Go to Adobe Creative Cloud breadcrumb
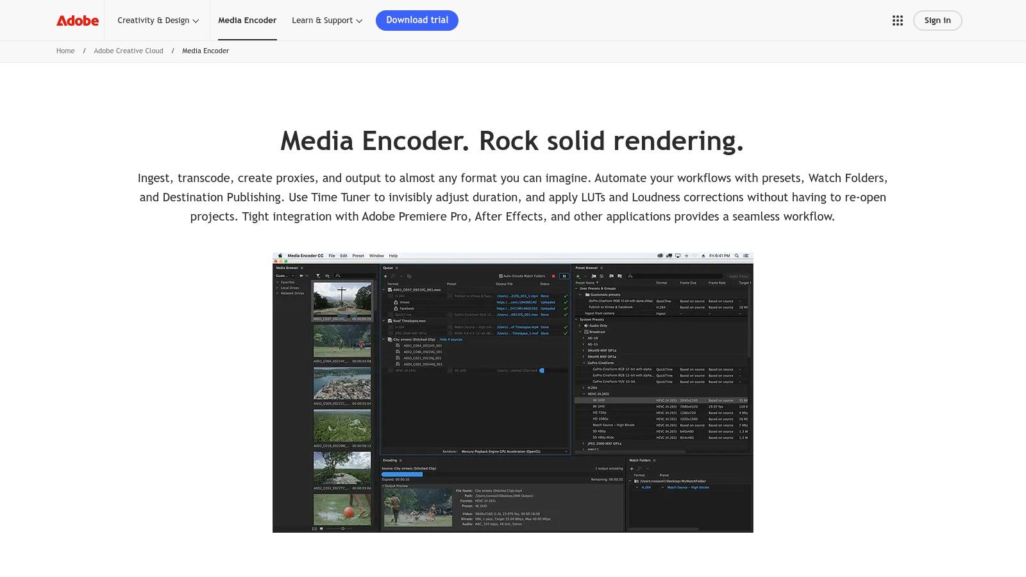This screenshot has width=1026, height=577. point(128,51)
